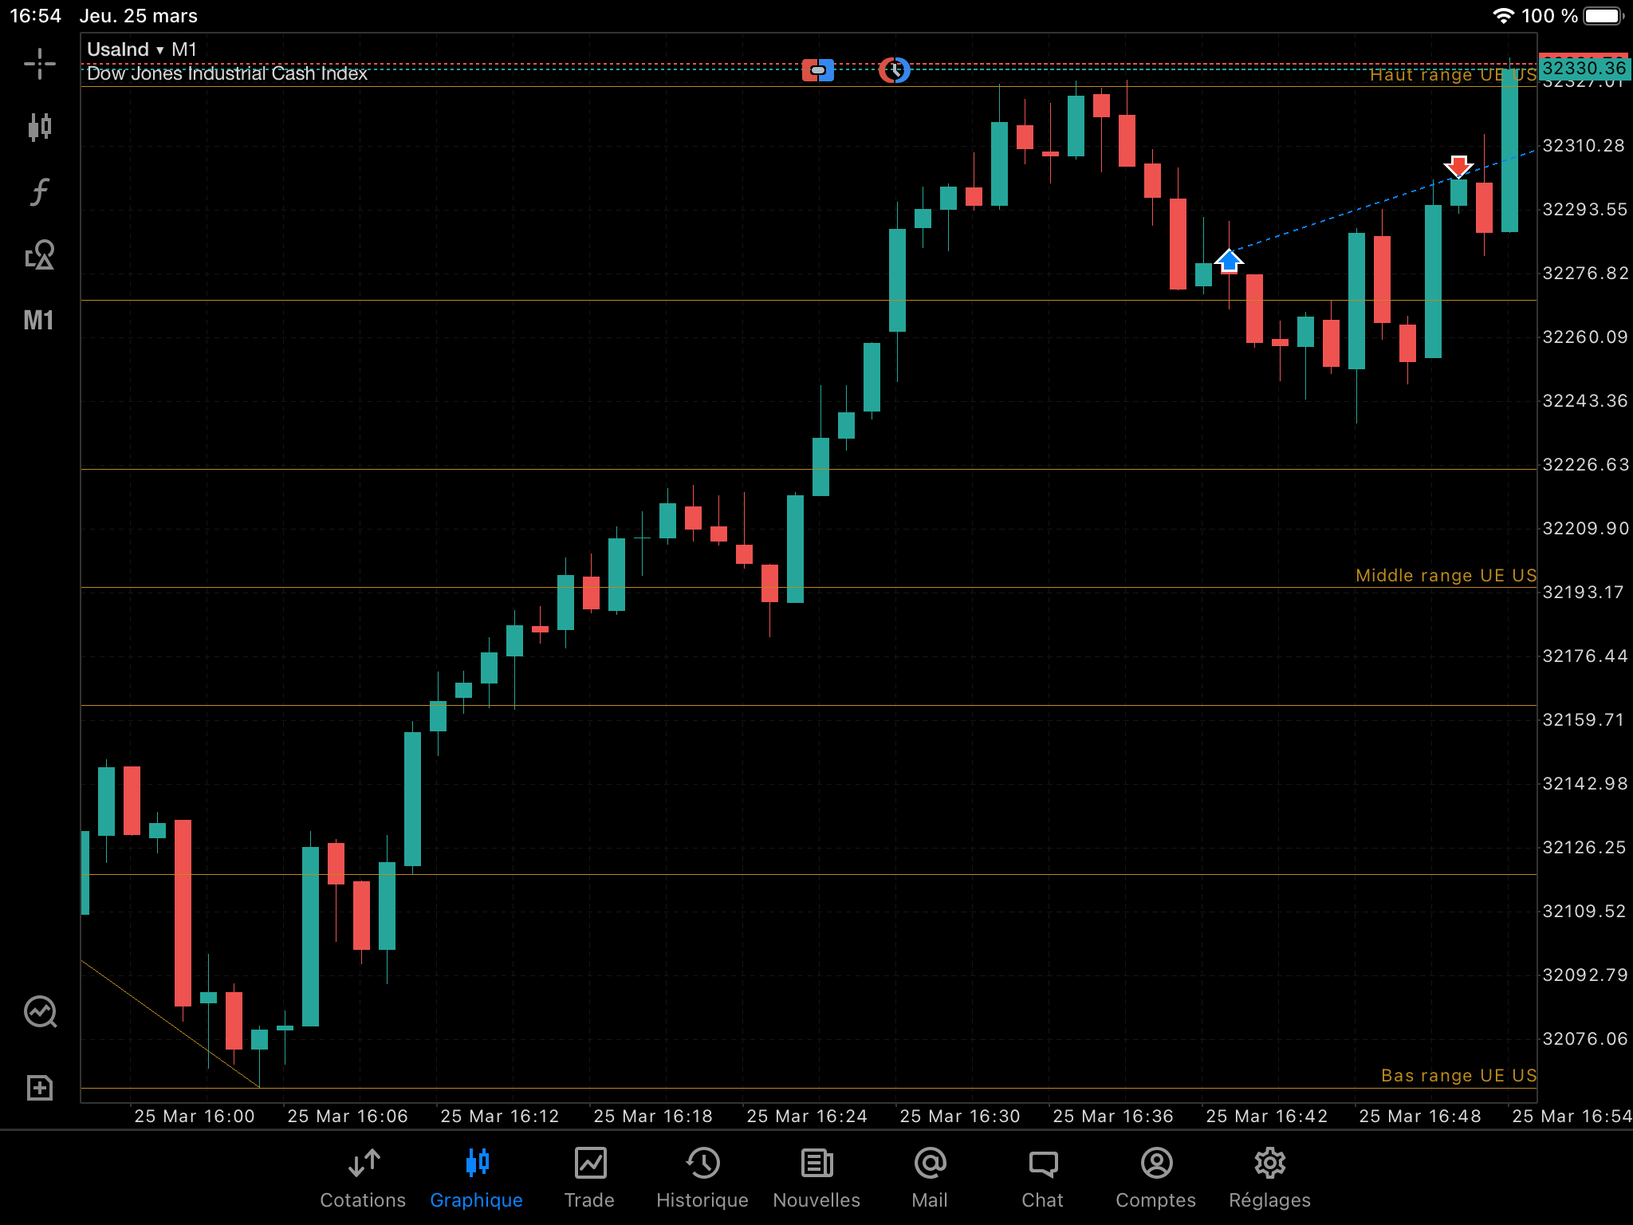Open the drawing objects shapes tool
1633x1225 pixels.
click(x=39, y=255)
